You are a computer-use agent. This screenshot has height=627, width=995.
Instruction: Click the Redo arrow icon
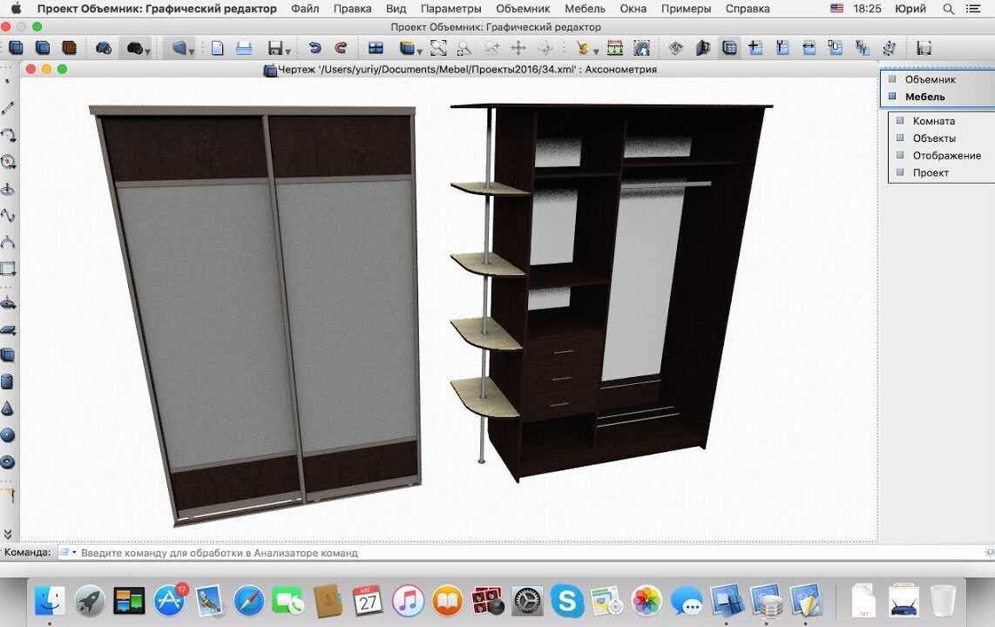point(341,48)
